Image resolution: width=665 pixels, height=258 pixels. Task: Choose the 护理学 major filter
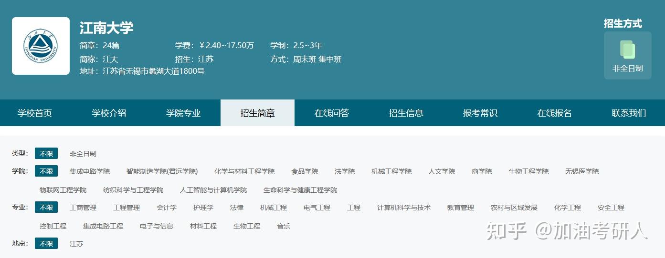coord(203,208)
